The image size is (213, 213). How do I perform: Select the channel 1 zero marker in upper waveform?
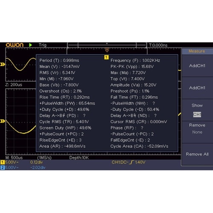click(3, 64)
